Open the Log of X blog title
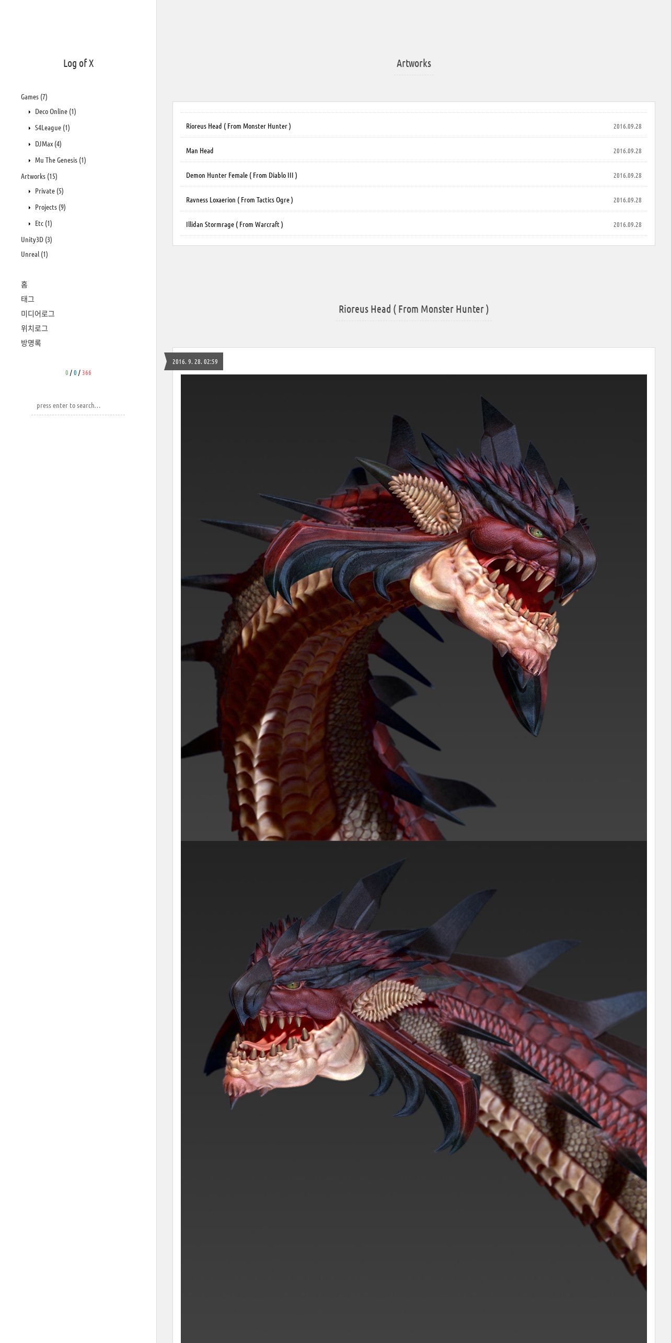The image size is (671, 1343). click(78, 63)
